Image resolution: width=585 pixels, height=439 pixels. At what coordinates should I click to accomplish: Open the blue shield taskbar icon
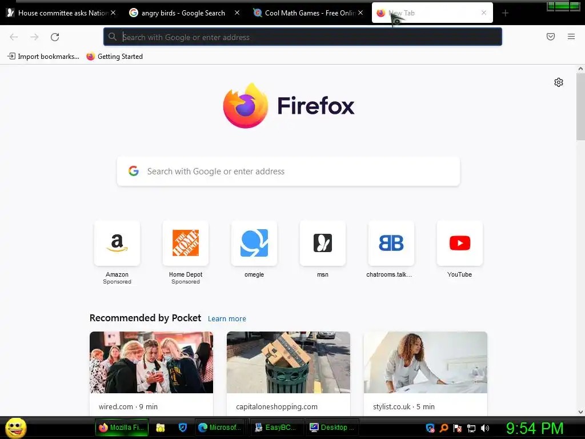(x=182, y=428)
